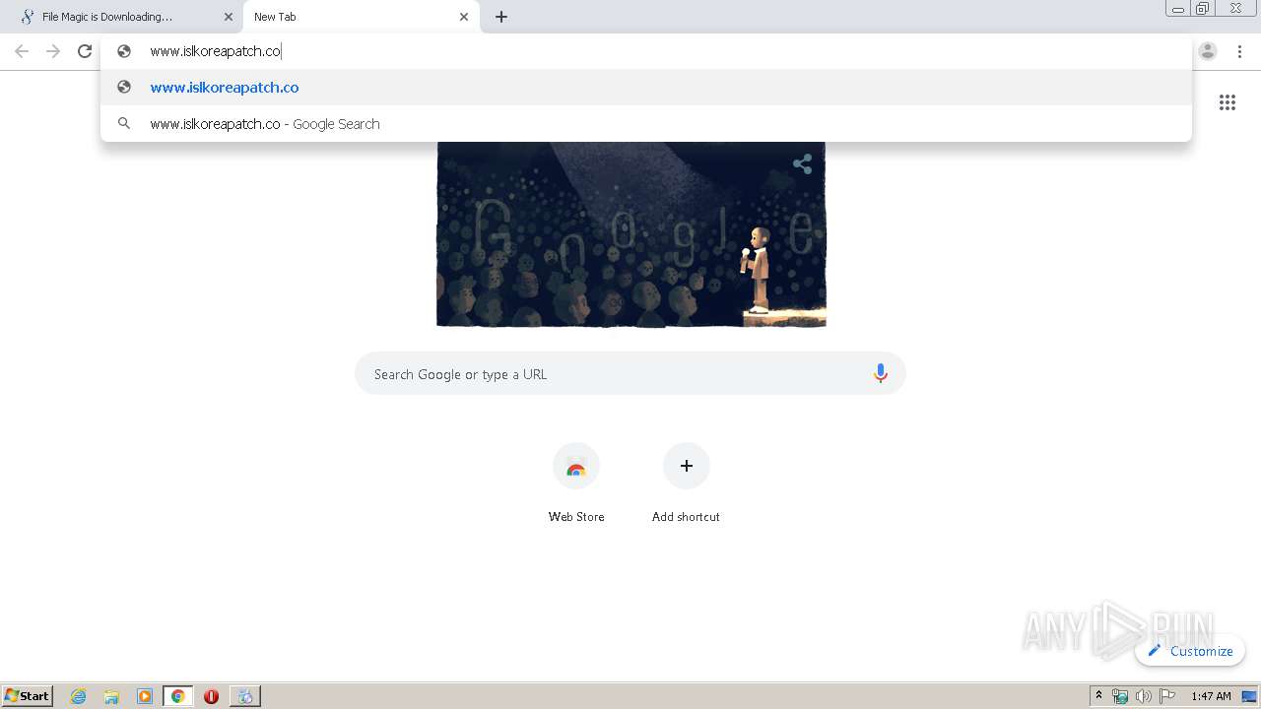The image size is (1261, 709).
Task: Open the Google doodle image
Action: (x=630, y=234)
